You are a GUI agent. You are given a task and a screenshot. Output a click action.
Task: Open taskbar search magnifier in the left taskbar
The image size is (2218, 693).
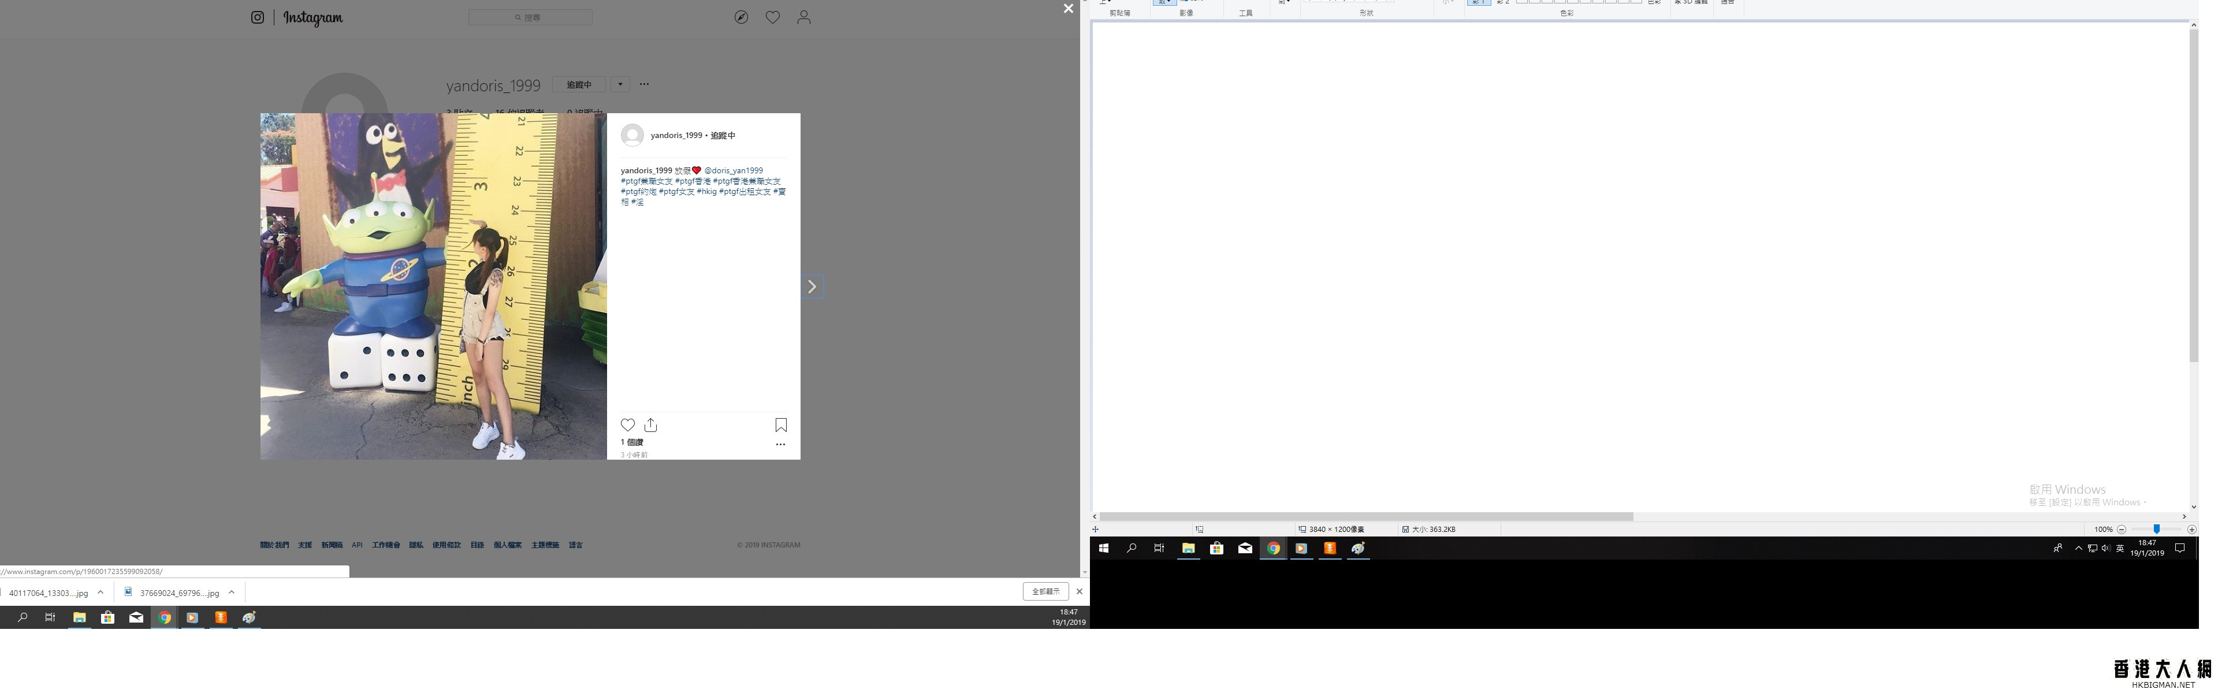click(x=23, y=617)
